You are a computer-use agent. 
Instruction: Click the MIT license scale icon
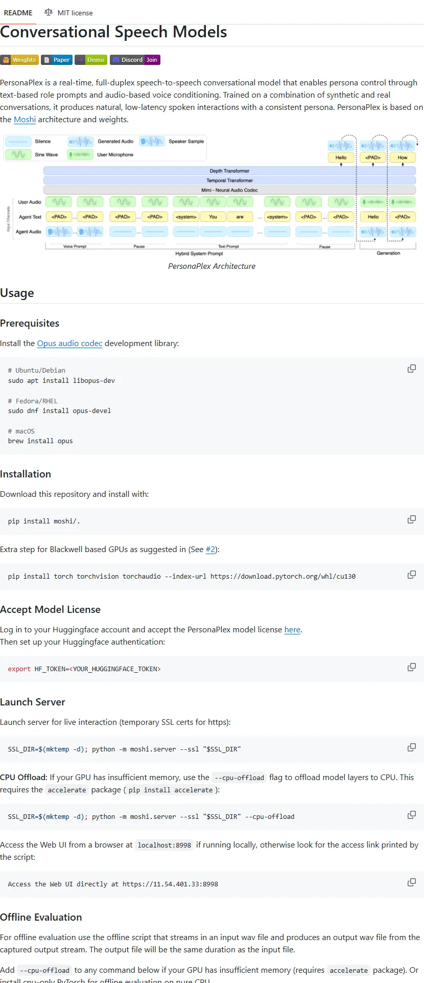pyautogui.click(x=49, y=12)
